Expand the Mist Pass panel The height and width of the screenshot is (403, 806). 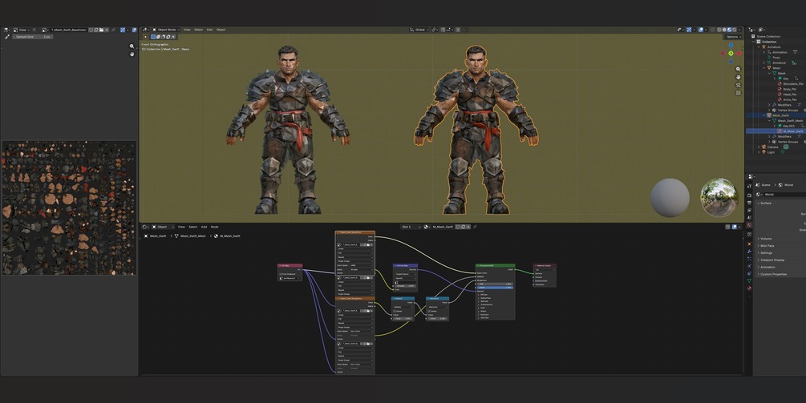click(x=767, y=246)
